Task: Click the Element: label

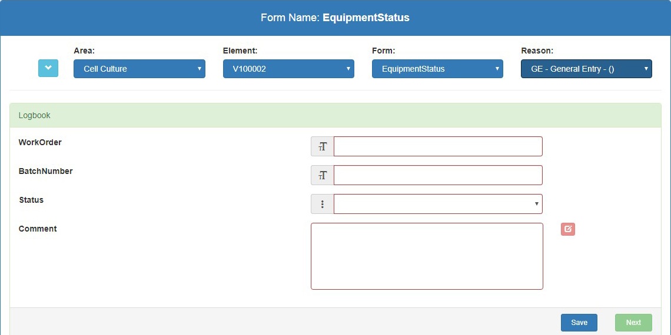Action: coord(240,51)
